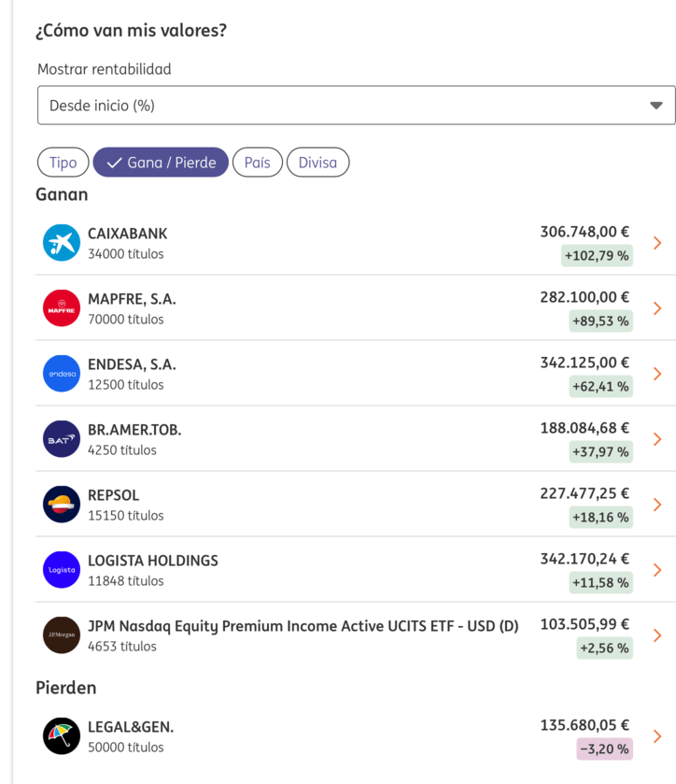Click the JPMorgan ETF logo icon
The image size is (676, 784).
[x=62, y=635]
